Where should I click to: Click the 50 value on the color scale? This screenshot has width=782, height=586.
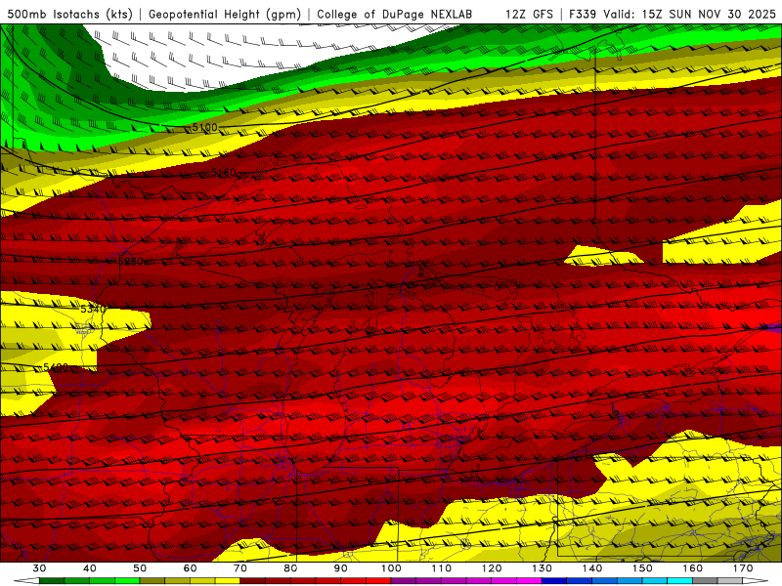point(140,568)
